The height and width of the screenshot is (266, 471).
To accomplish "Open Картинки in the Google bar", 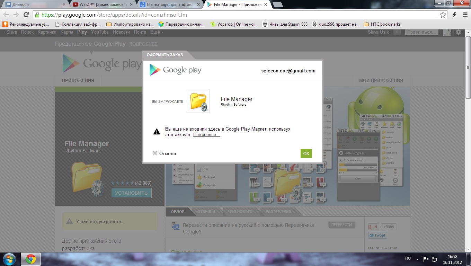I will (47, 32).
